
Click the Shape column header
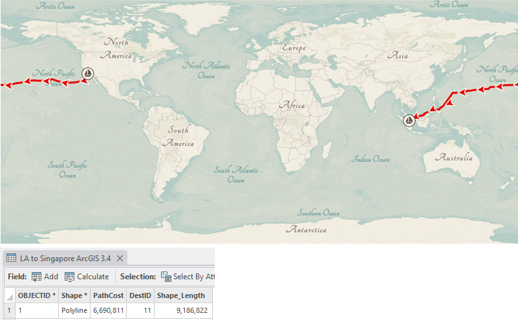(x=74, y=295)
